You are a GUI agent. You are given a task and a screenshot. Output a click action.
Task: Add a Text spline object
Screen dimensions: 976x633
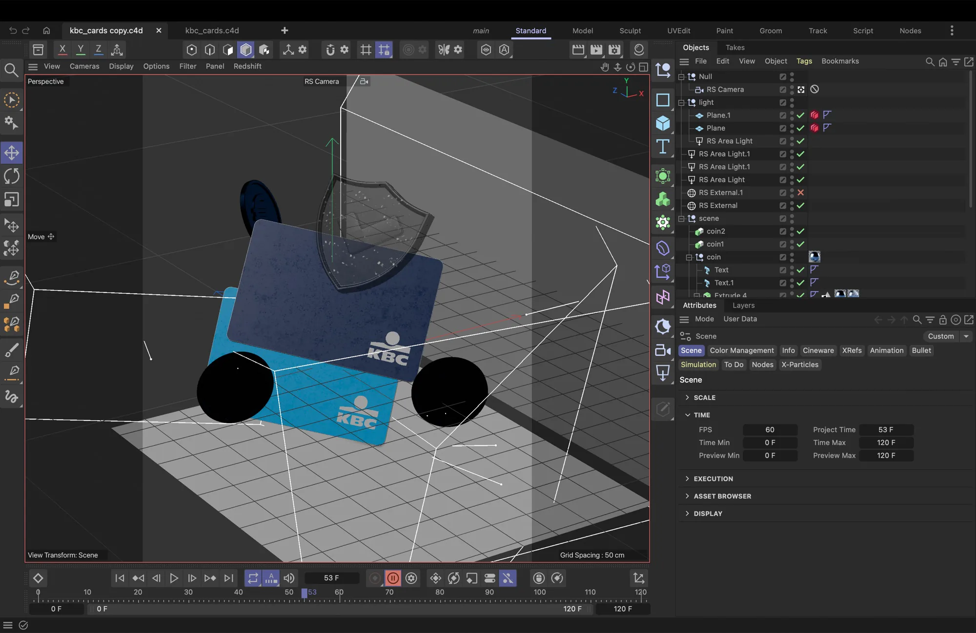(x=663, y=147)
